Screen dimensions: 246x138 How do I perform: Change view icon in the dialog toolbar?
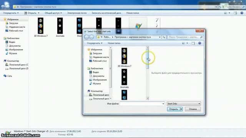point(183,43)
